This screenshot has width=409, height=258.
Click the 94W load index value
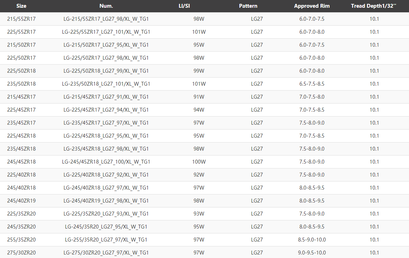click(x=199, y=110)
